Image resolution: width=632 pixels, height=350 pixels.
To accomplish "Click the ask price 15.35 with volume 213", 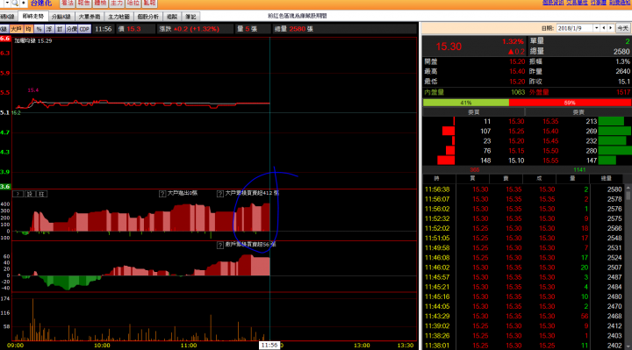I will coord(550,121).
